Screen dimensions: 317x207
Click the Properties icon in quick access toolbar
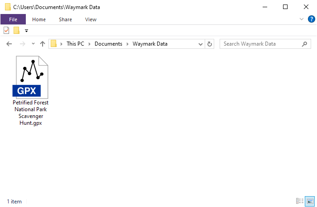(x=6, y=30)
